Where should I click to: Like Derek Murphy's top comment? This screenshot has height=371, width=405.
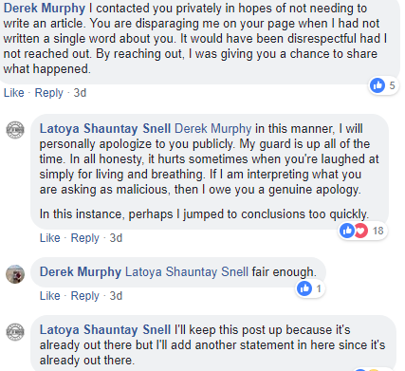(x=13, y=93)
